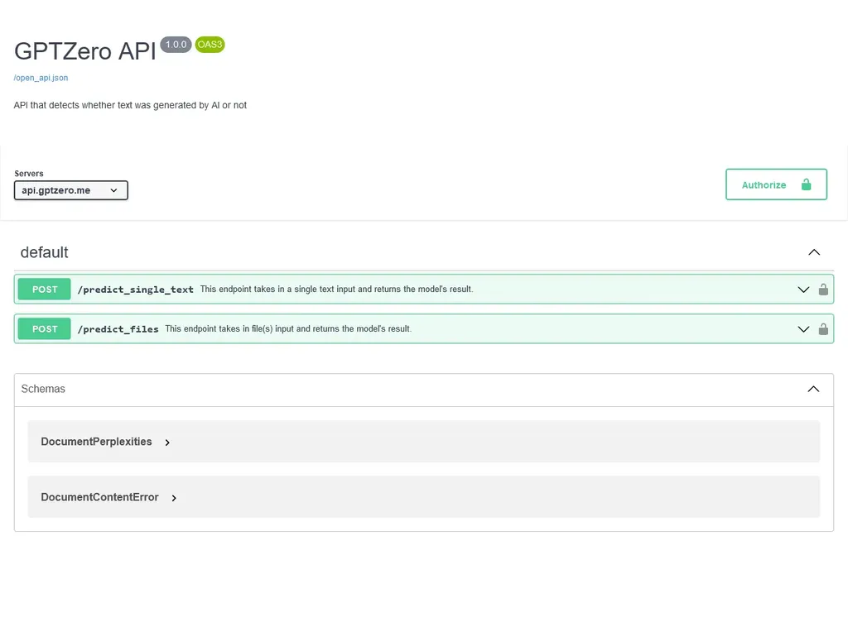
Task: Click the POST badge for /predict_files
Action: click(45, 329)
